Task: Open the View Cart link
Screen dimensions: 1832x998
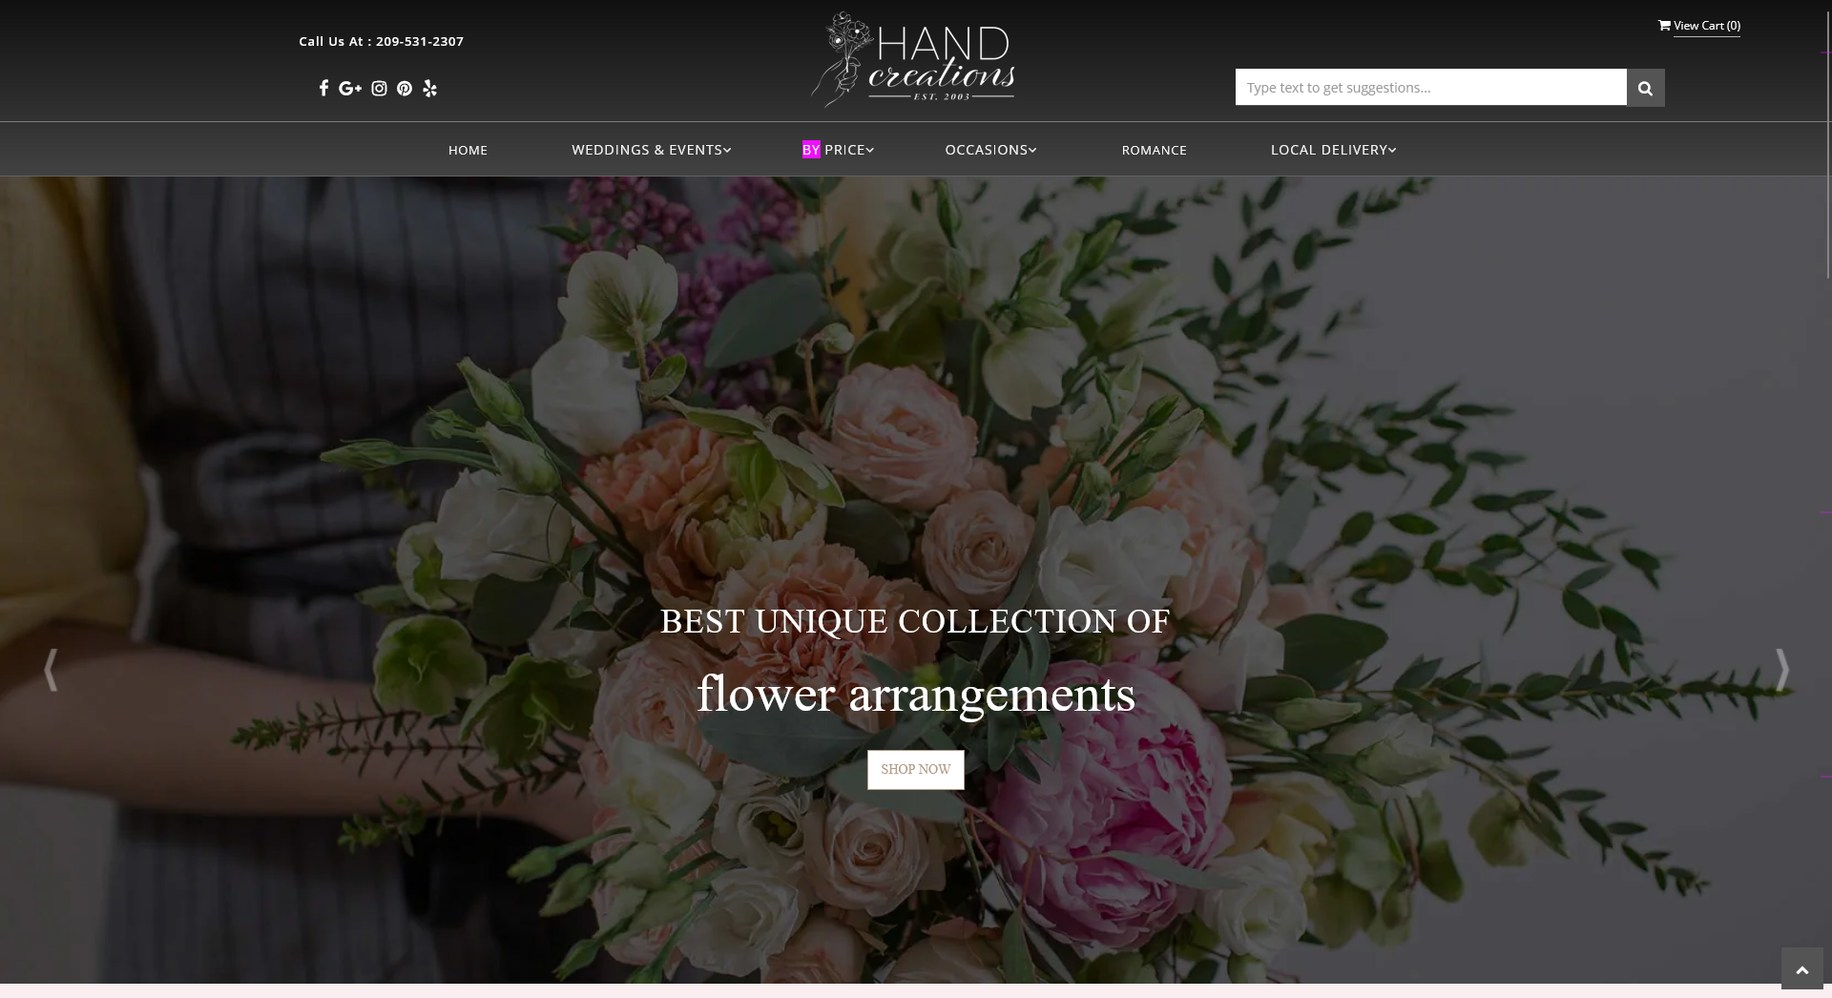Action: pos(1706,26)
